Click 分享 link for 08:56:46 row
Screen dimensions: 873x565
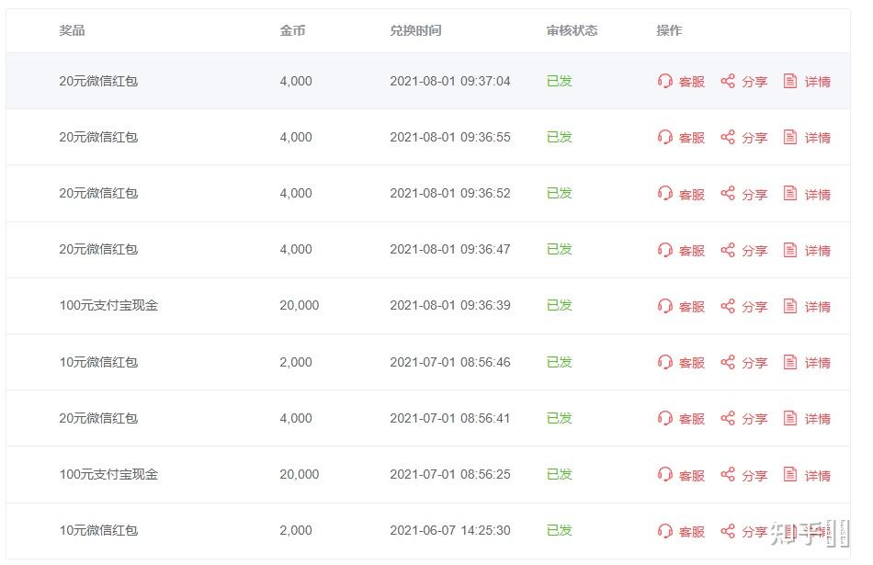[754, 363]
